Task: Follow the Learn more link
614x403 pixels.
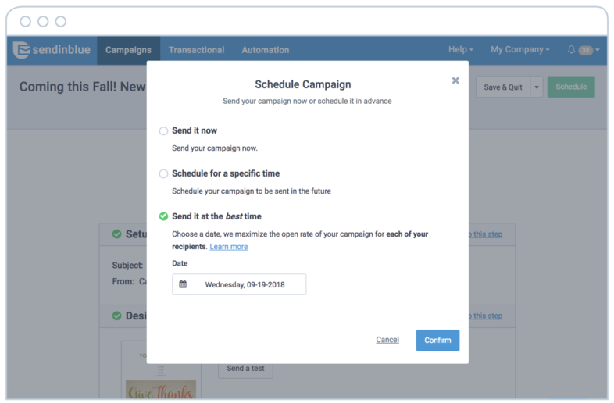Action: pyautogui.click(x=229, y=246)
